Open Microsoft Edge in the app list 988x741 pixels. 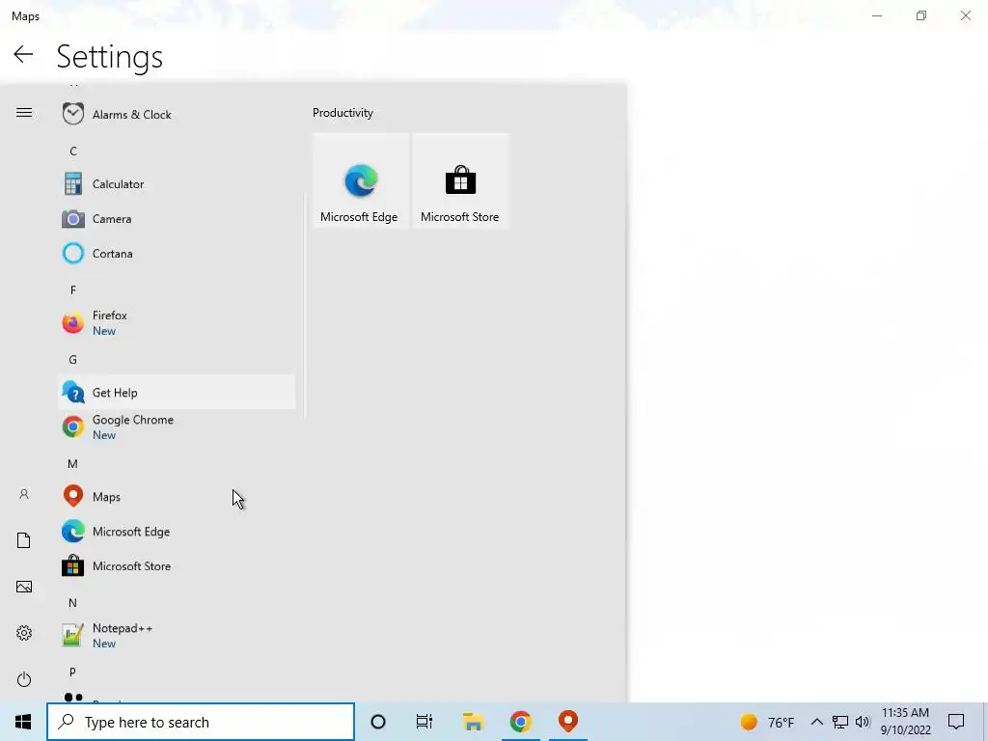[x=177, y=532]
